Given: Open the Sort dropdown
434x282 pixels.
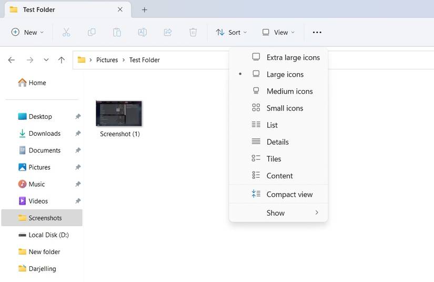Looking at the screenshot, I should coord(231,32).
